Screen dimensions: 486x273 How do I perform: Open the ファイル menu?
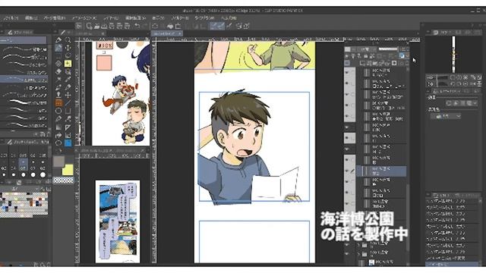[x=11, y=18]
